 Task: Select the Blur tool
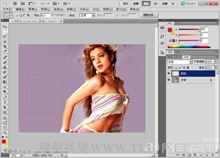point(5,87)
